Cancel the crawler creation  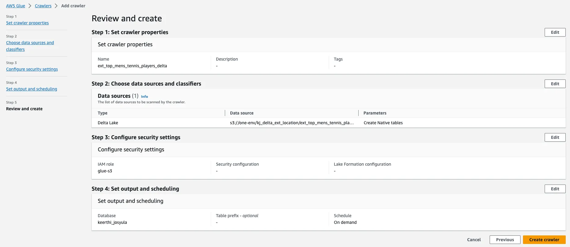tap(474, 240)
